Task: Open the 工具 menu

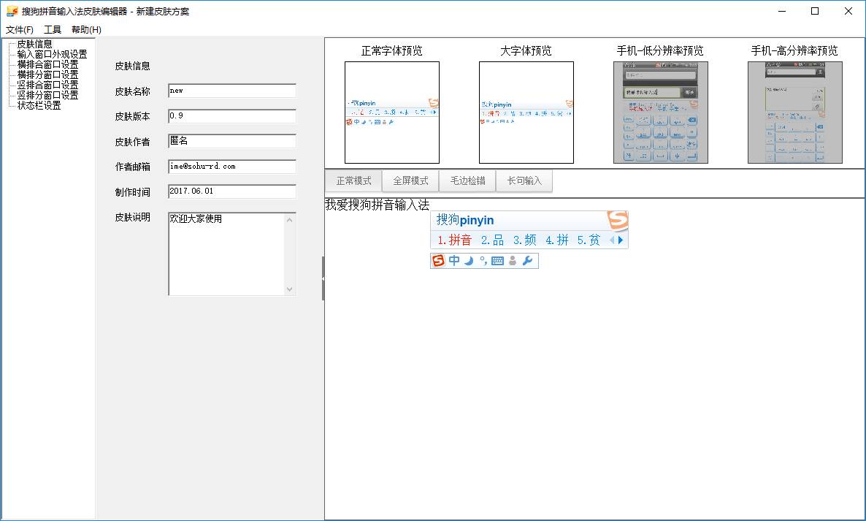Action: tap(53, 30)
